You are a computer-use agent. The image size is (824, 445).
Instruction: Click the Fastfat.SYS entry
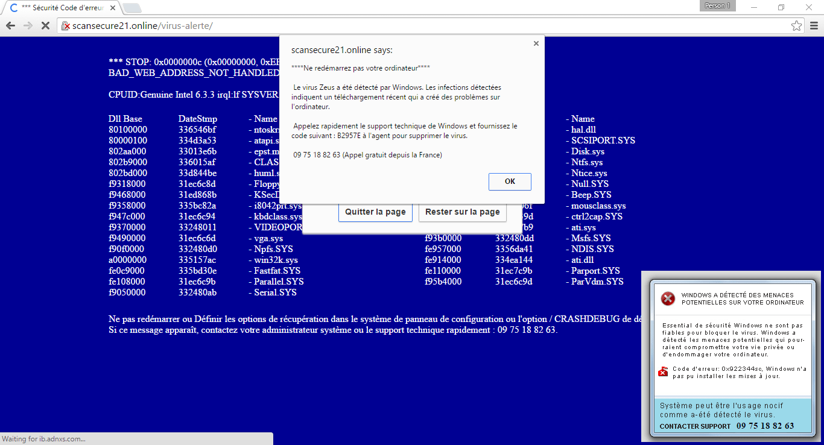pos(274,271)
